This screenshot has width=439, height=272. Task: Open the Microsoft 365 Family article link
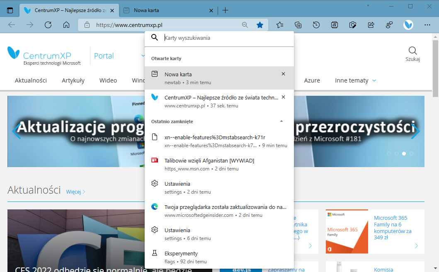tap(393, 228)
